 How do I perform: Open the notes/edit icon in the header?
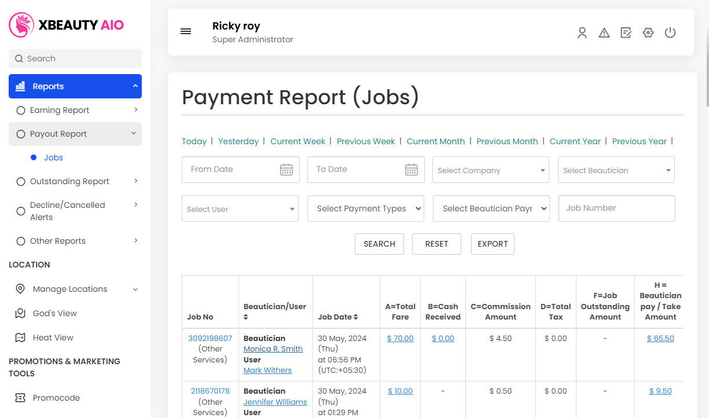[626, 33]
